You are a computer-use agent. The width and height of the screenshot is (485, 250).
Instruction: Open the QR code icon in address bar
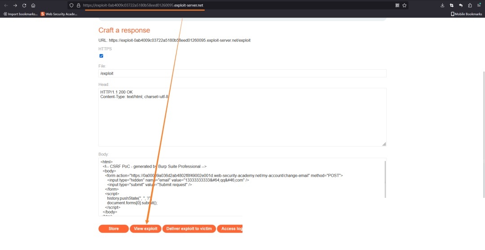coord(397,5)
